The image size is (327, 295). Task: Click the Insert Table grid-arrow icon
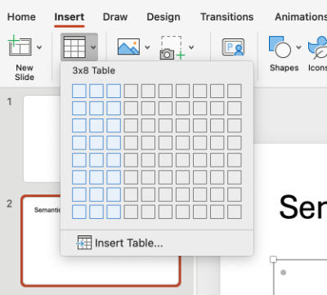click(84, 243)
